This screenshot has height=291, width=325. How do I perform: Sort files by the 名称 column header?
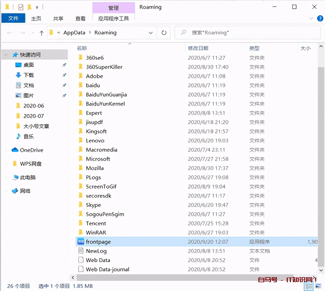pyautogui.click(x=82, y=48)
